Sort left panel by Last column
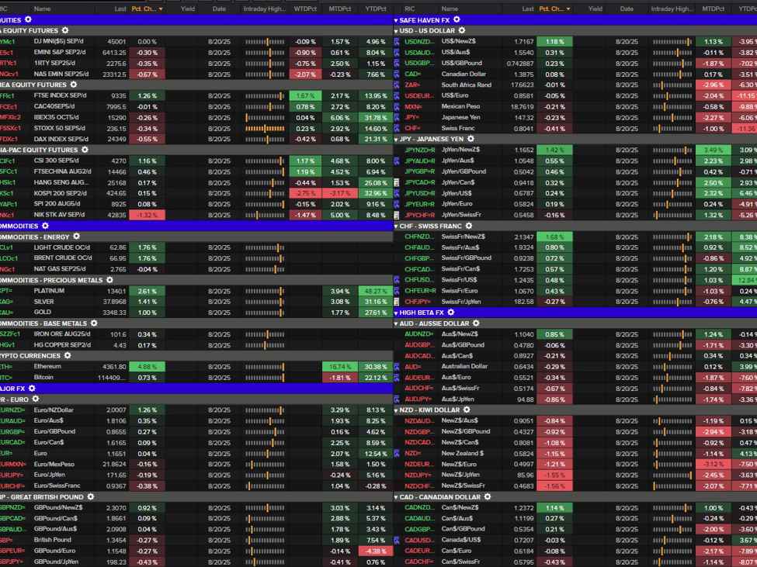This screenshot has height=567, width=757. point(120,9)
